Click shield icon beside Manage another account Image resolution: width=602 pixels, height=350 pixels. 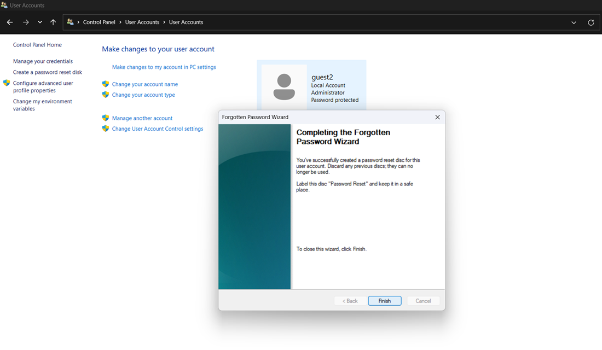click(106, 118)
